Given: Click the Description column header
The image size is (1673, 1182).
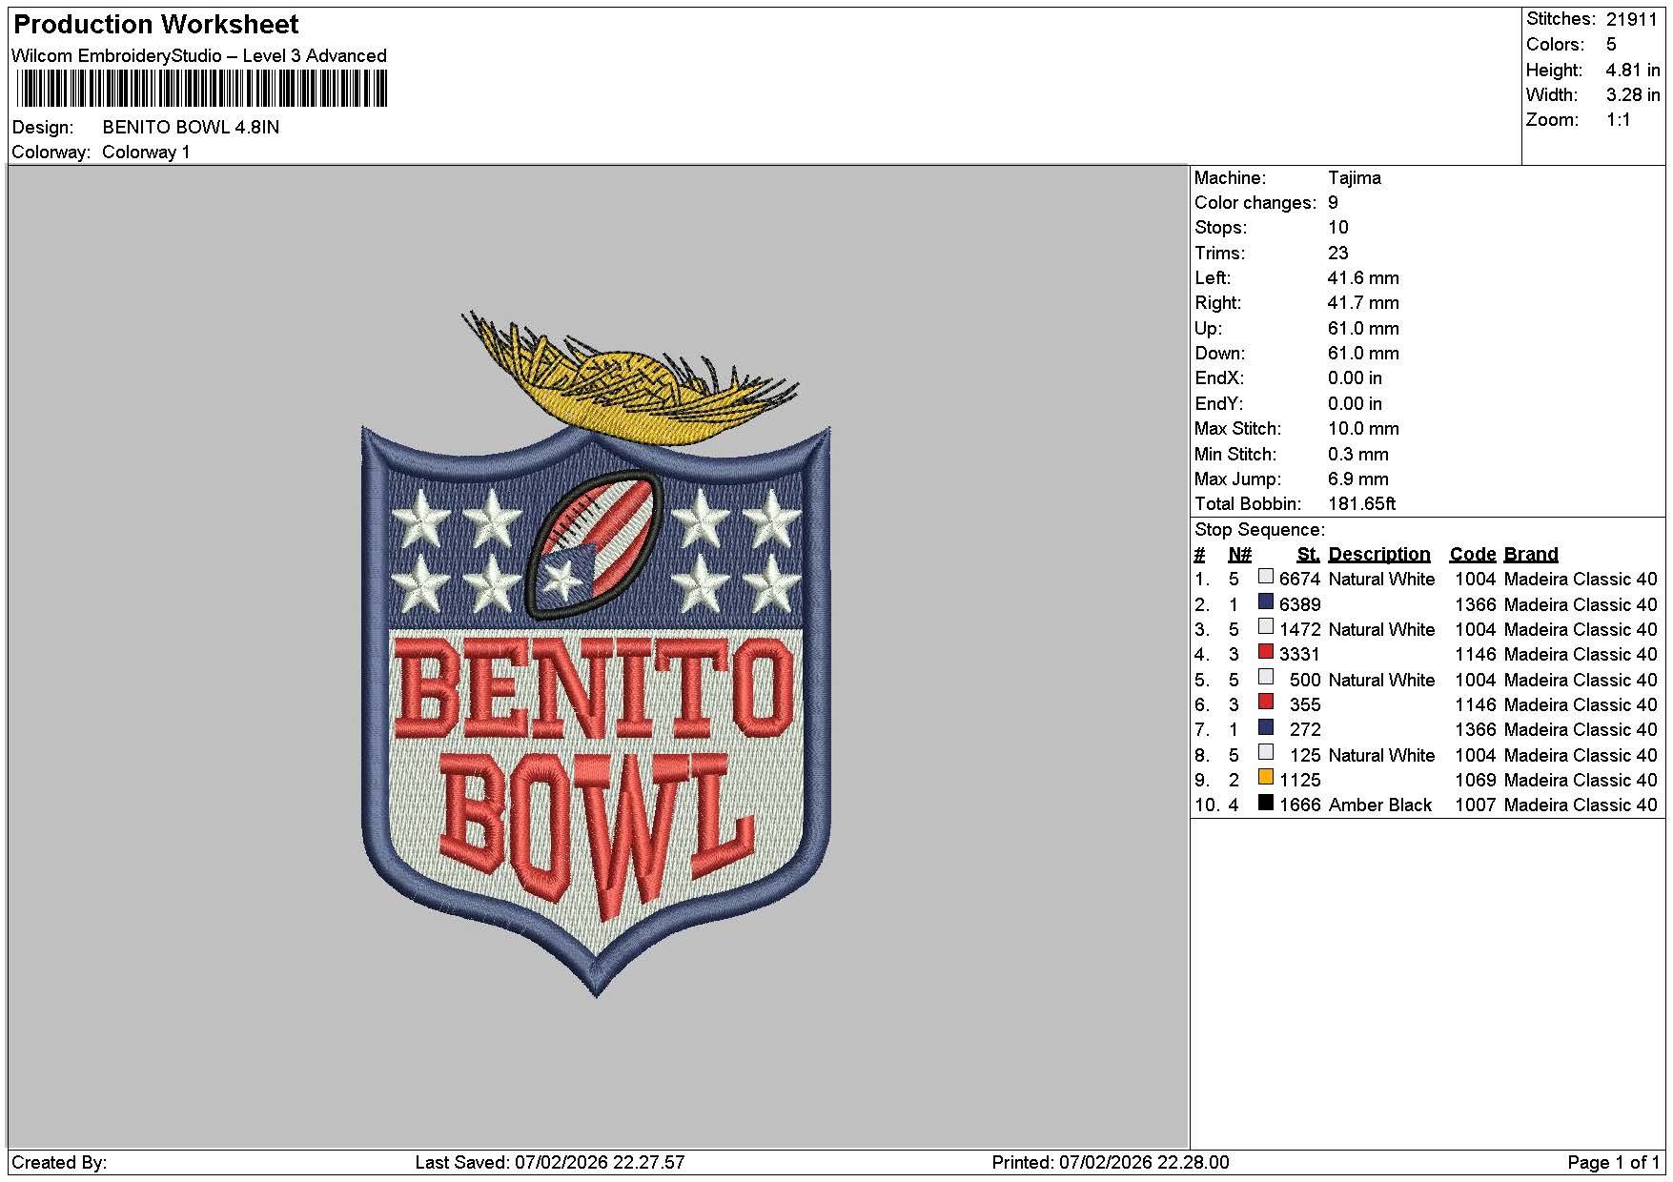Looking at the screenshot, I should (x=1378, y=554).
